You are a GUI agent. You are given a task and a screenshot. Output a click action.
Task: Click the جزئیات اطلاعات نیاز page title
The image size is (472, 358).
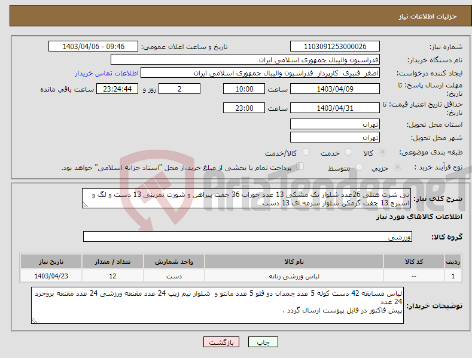pos(428,16)
